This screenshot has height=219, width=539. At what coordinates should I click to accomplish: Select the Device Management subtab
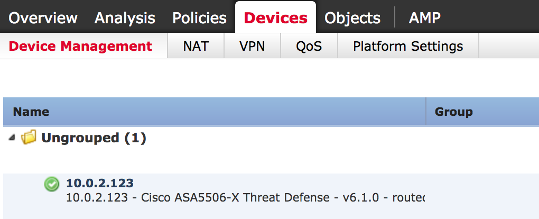point(81,46)
